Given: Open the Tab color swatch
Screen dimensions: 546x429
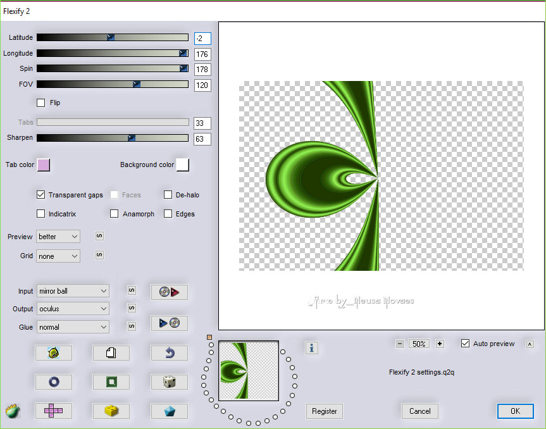Looking at the screenshot, I should (44, 165).
